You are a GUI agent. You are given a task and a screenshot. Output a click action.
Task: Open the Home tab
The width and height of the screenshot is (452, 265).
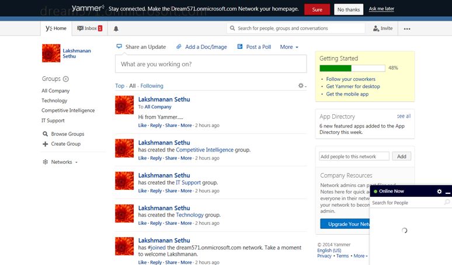56,28
